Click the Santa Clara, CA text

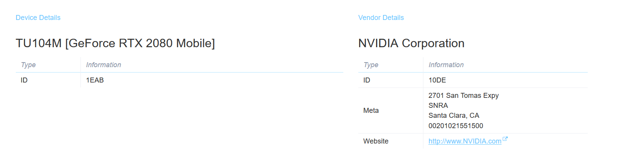pyautogui.click(x=454, y=115)
